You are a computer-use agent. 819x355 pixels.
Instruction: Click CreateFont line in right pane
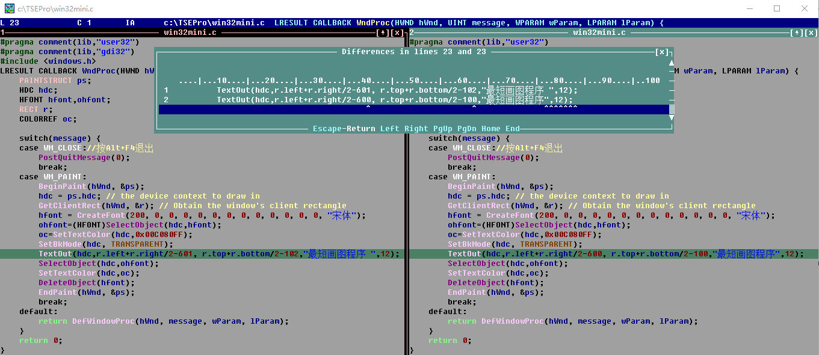(x=611, y=215)
